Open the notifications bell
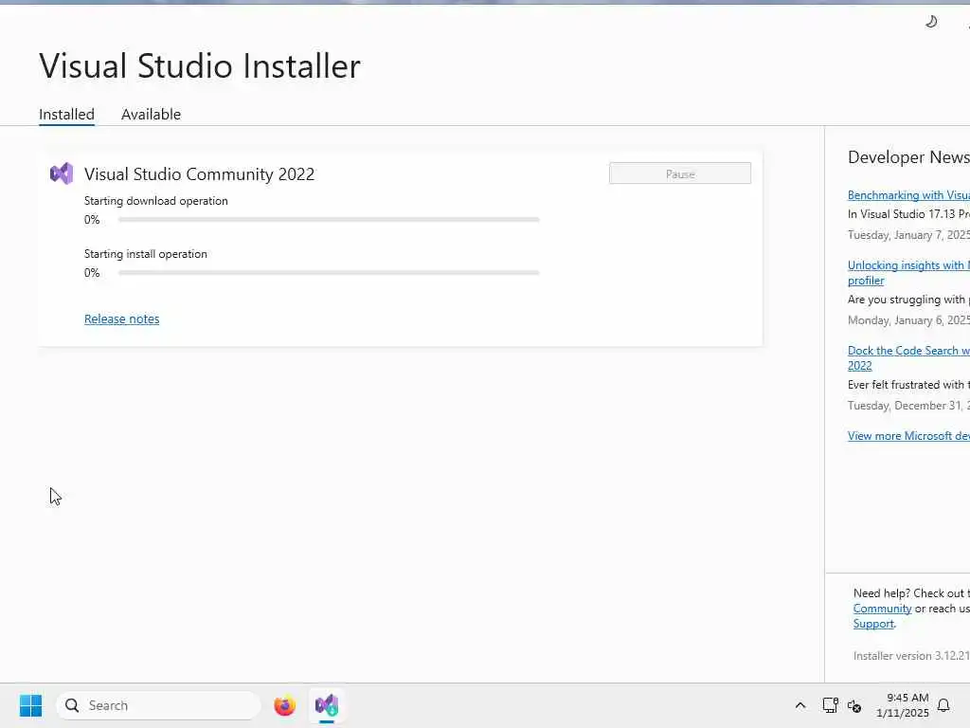Image resolution: width=970 pixels, height=728 pixels. pos(943,705)
